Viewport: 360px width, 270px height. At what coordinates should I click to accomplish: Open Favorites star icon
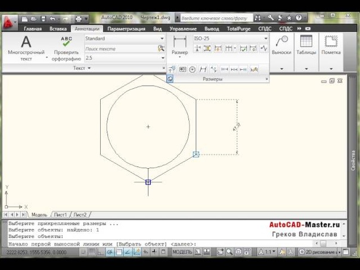tap(289, 18)
